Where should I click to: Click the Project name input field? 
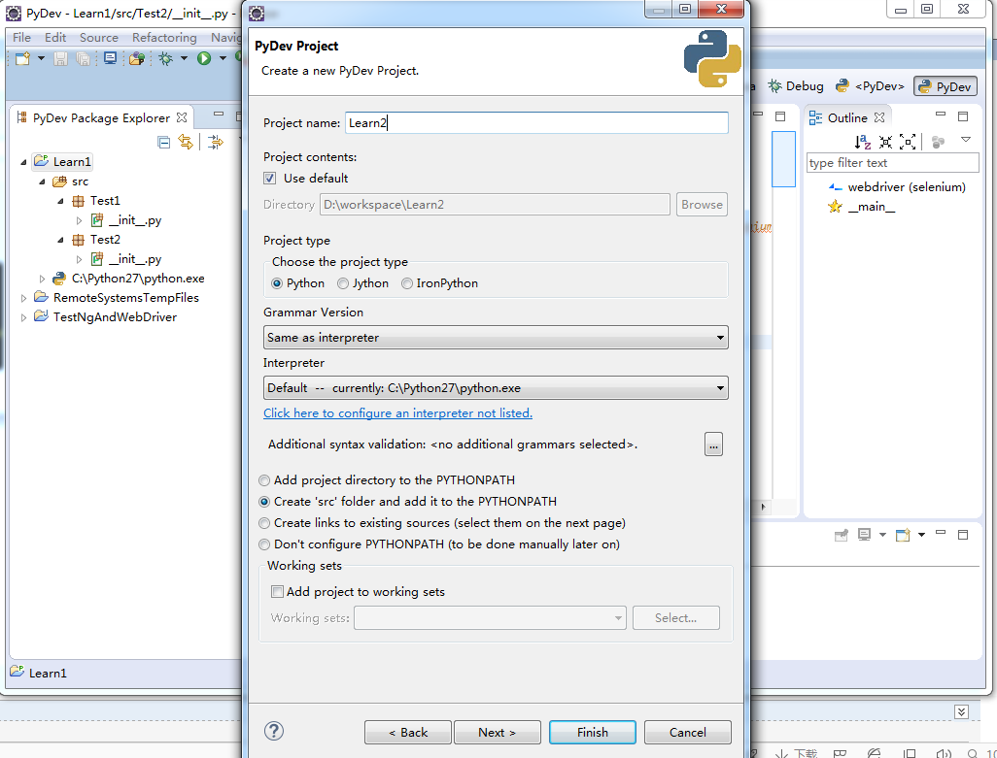(x=536, y=123)
